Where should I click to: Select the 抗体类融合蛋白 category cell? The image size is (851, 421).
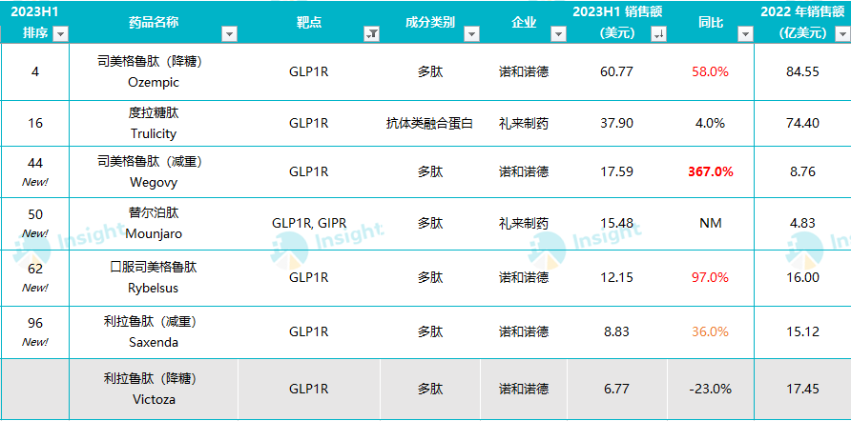430,124
